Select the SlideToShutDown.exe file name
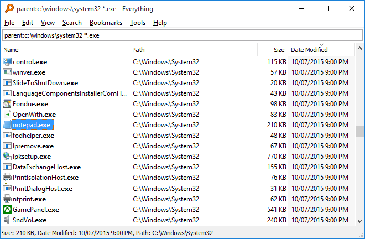The image size is (365, 239). pos(45,82)
